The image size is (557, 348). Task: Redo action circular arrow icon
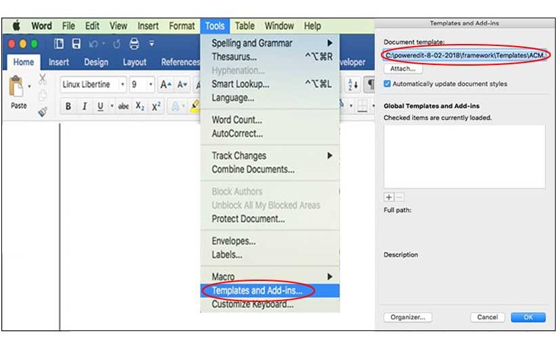[x=117, y=44]
